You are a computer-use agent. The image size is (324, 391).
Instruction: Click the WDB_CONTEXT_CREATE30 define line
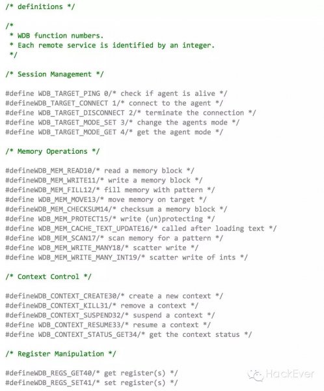[x=114, y=297]
